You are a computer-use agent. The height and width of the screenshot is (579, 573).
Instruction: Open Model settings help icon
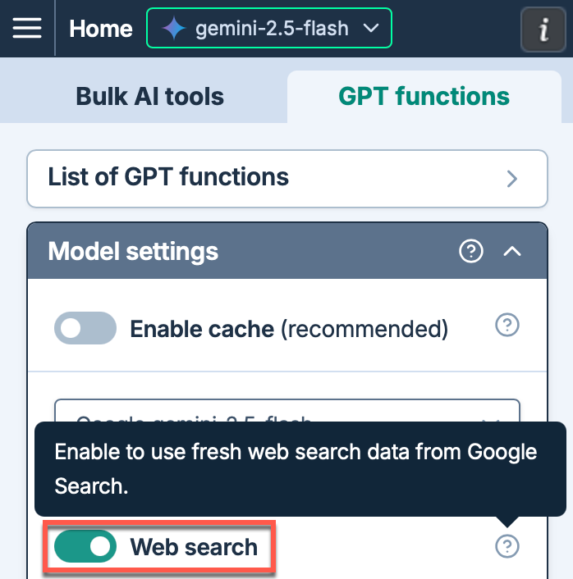[x=471, y=251]
